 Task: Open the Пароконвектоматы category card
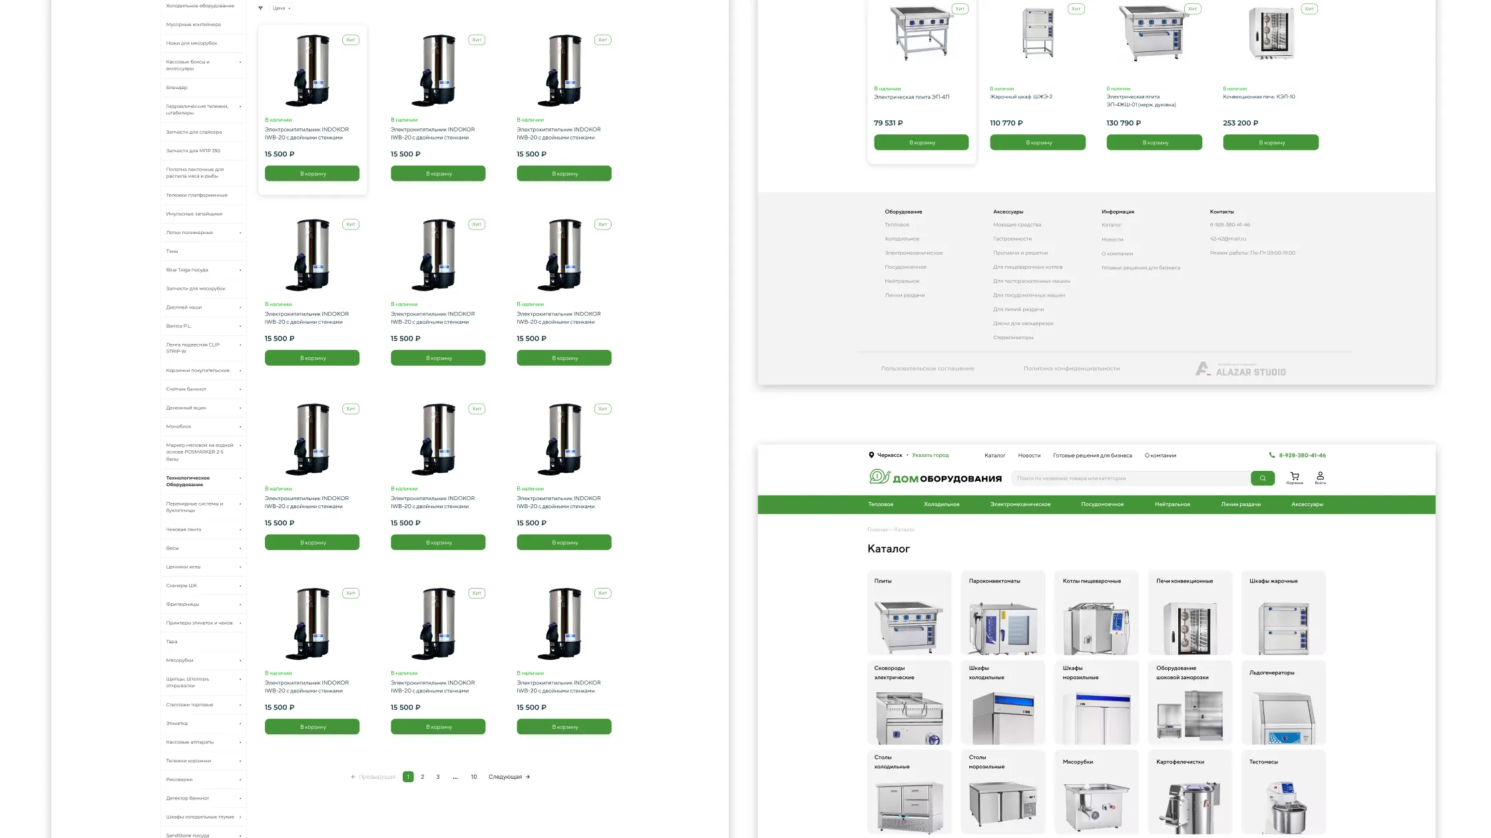tap(1003, 613)
